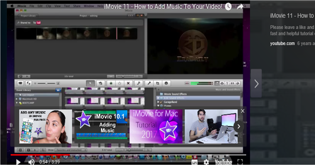Screen dimensions: 315x165
Task: Play the YouTube video
Action: (x=18, y=162)
